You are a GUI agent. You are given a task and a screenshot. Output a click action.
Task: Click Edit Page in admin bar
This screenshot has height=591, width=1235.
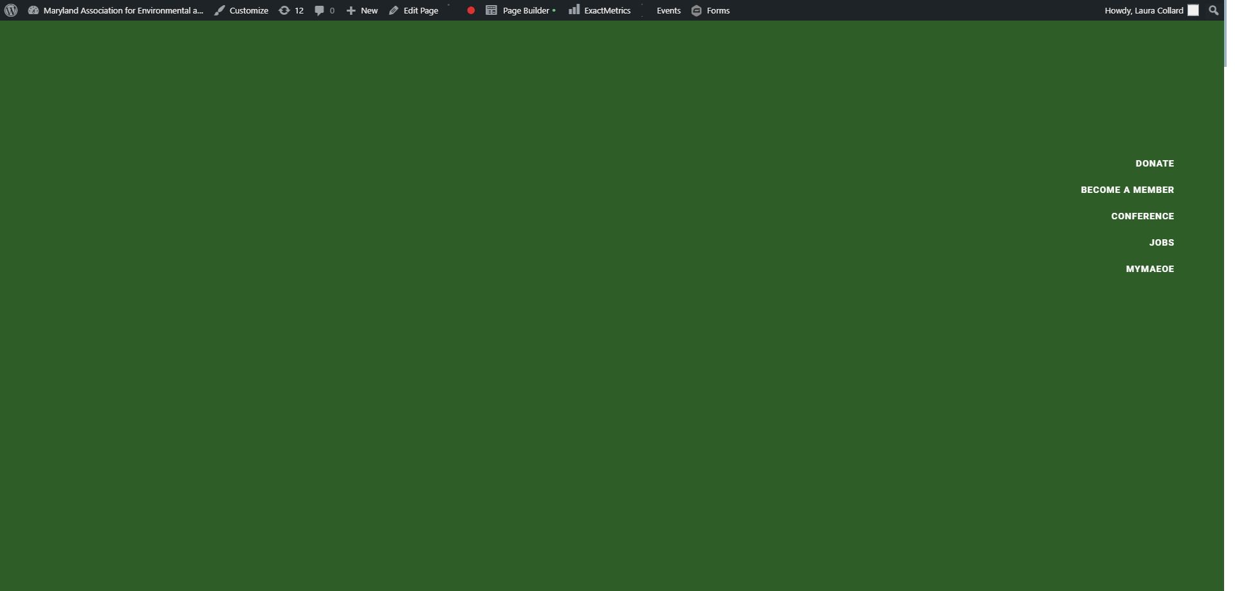pyautogui.click(x=414, y=10)
